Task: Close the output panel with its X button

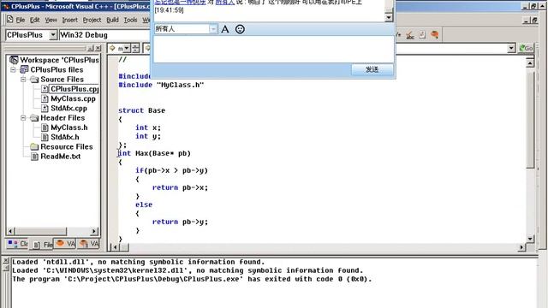Action: [x=6, y=260]
